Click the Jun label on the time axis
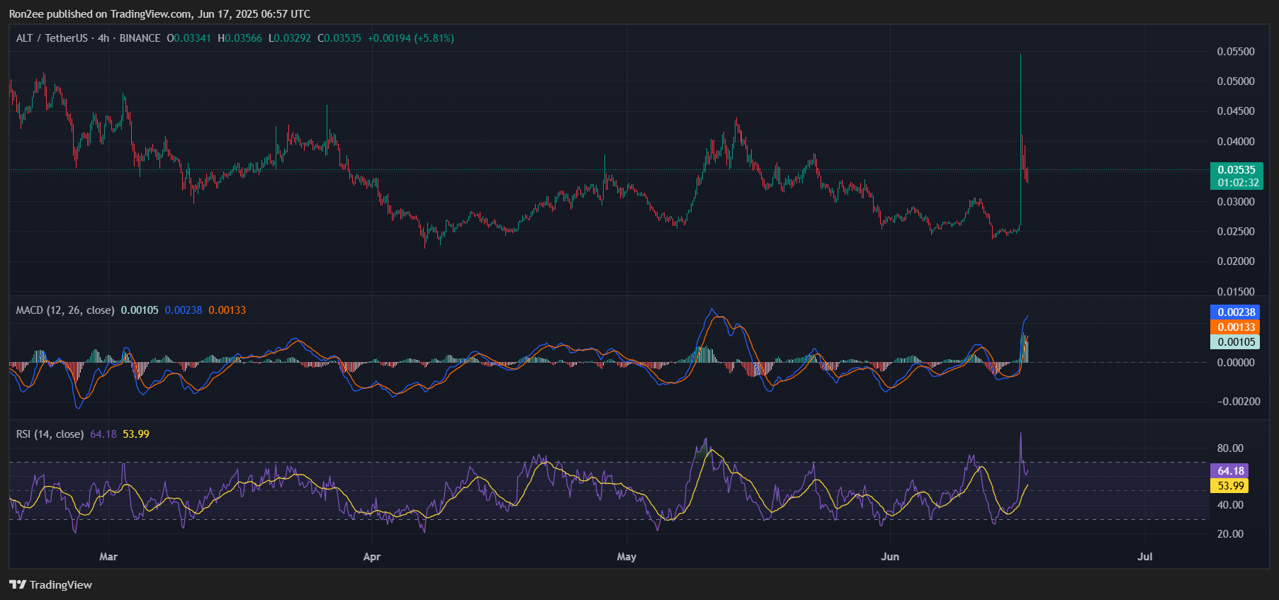Screen dimensions: 1279x600 point(890,557)
